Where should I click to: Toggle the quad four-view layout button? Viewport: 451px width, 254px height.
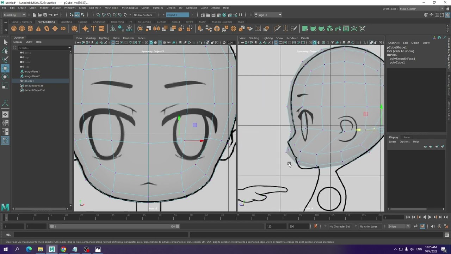(x=5, y=123)
